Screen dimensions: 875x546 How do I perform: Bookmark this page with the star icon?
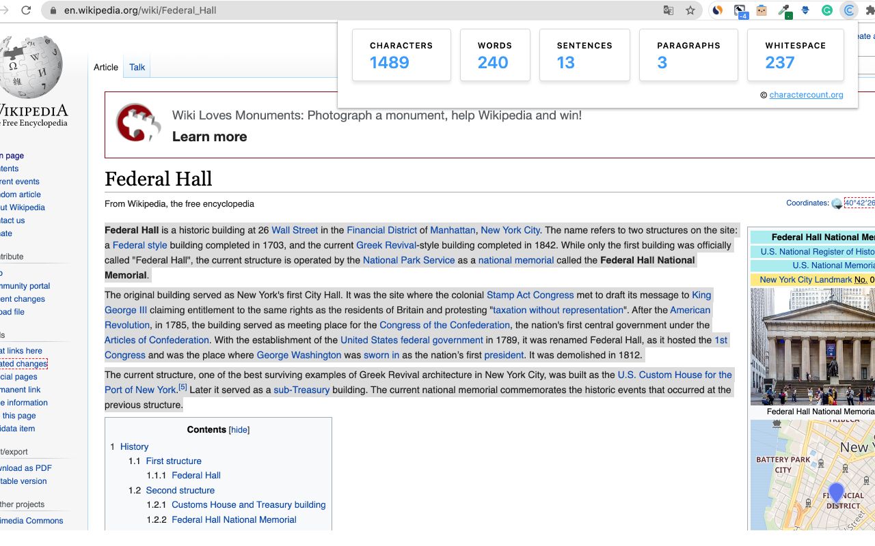coord(690,10)
